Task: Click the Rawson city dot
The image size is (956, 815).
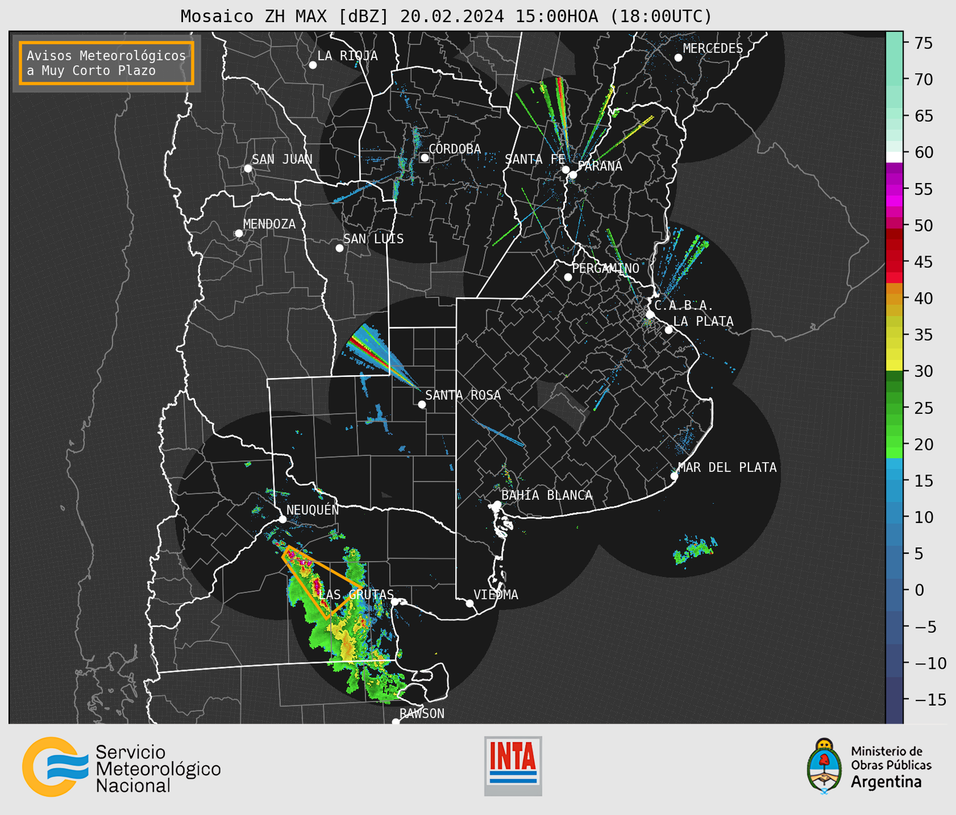Action: click(x=396, y=721)
